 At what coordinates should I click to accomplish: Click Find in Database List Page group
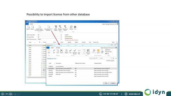click(107, 54)
